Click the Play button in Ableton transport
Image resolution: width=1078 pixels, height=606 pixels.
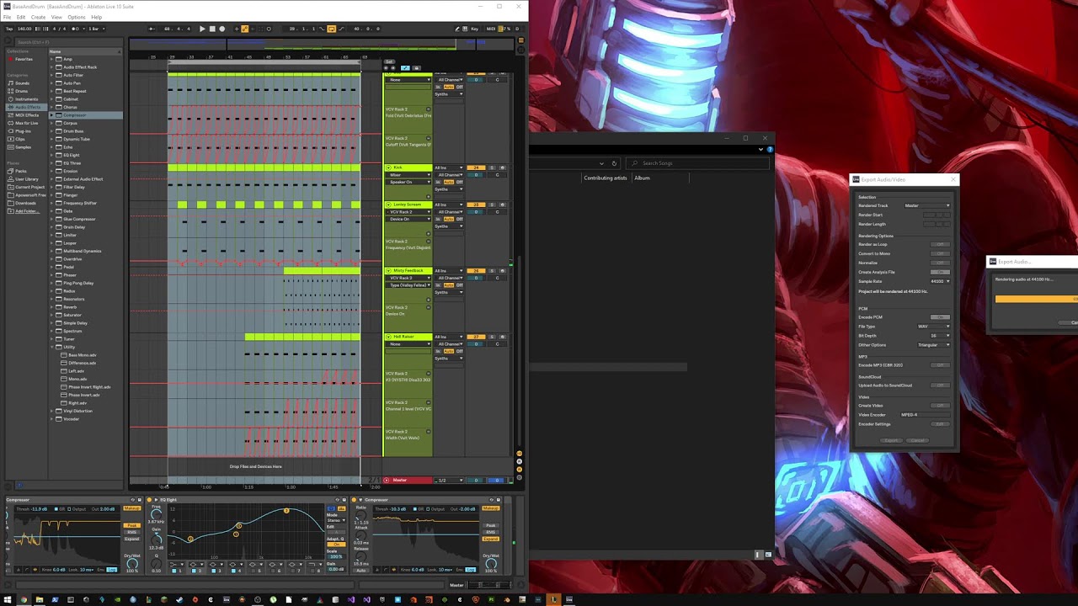(x=202, y=29)
